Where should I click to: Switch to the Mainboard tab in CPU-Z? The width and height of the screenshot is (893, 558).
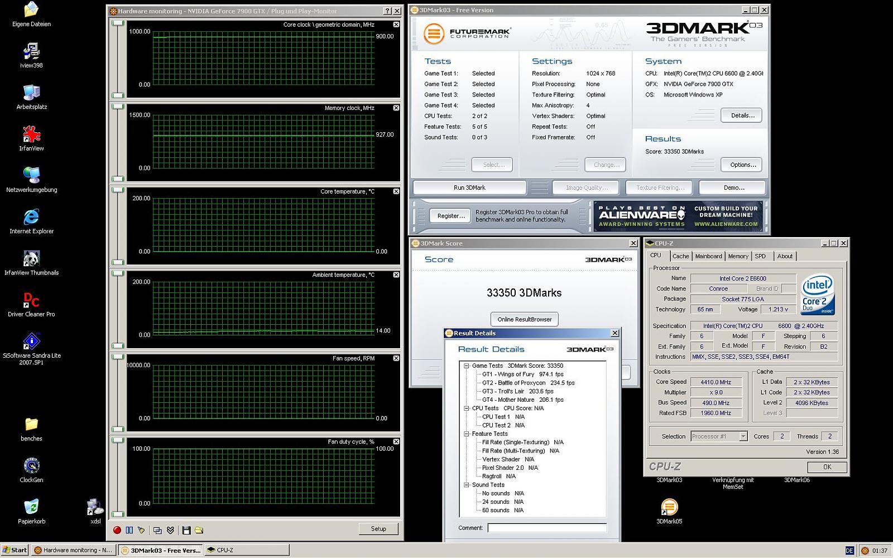coord(708,256)
